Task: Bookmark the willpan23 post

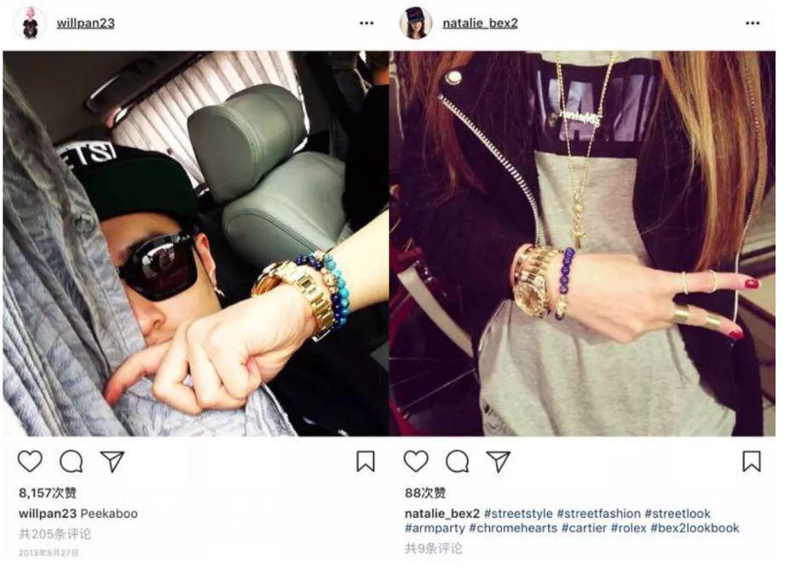Action: pos(366,462)
